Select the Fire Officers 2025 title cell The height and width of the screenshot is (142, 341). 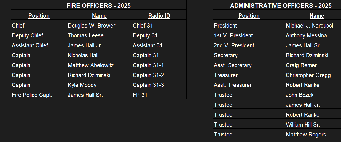click(99, 5)
